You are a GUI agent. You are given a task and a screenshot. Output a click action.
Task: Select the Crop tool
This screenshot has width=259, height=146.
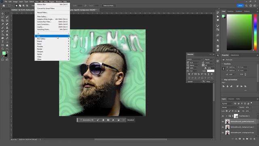click(3, 21)
